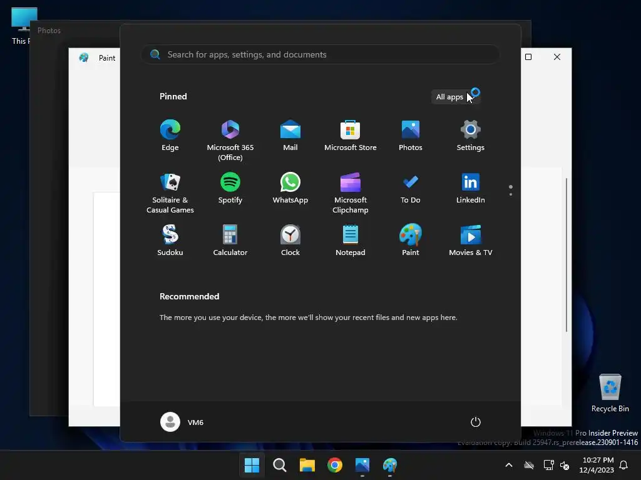Show hidden tray icons chevron
Viewport: 641px width, 480px height.
tap(509, 465)
